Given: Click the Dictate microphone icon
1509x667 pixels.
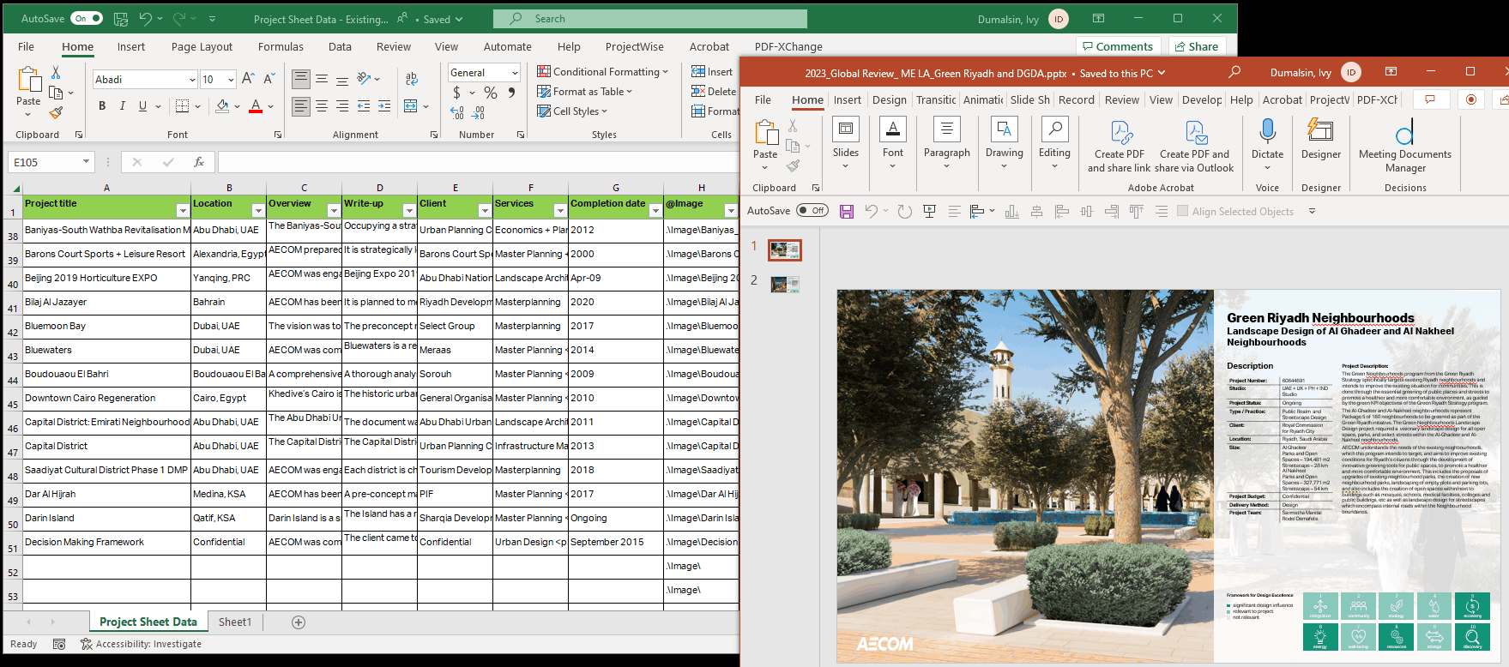Looking at the screenshot, I should pos(1267,131).
